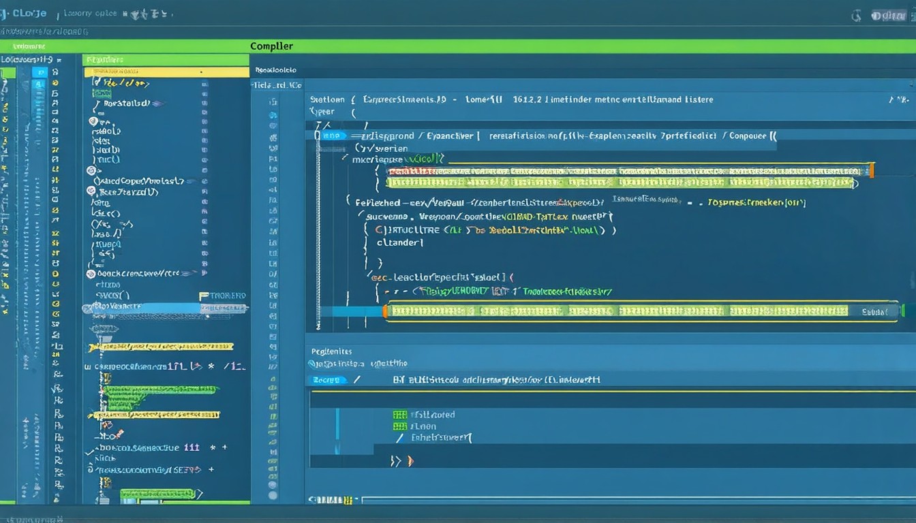This screenshot has width=916, height=523.
Task: Open the 'Reodoolclo' tab above the gutter
Action: tap(275, 70)
